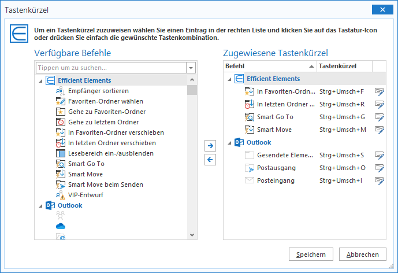Click the Favoriten-Ordner wählen icon
Screen dimensions: 398x273
tap(61, 101)
